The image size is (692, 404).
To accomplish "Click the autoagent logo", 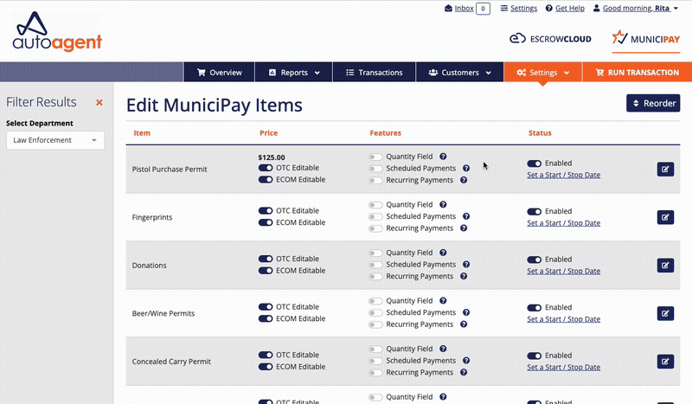I will click(57, 31).
